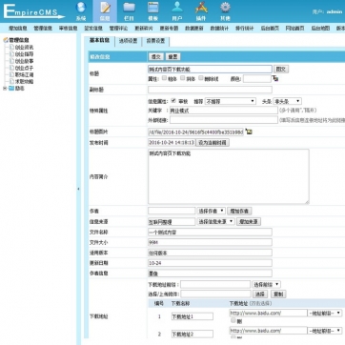Open 审核信息 in the submenu bar
Viewport: 345px width, 345px height.
(x=68, y=28)
